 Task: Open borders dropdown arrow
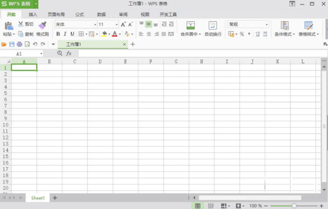[86, 34]
